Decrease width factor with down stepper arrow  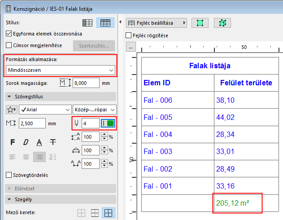pyautogui.click(x=104, y=152)
